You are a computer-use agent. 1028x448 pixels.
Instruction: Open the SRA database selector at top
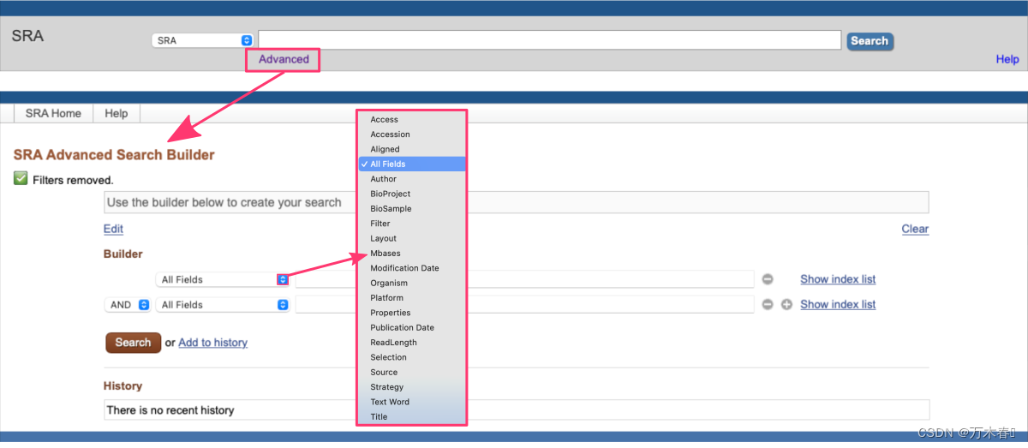click(x=202, y=40)
